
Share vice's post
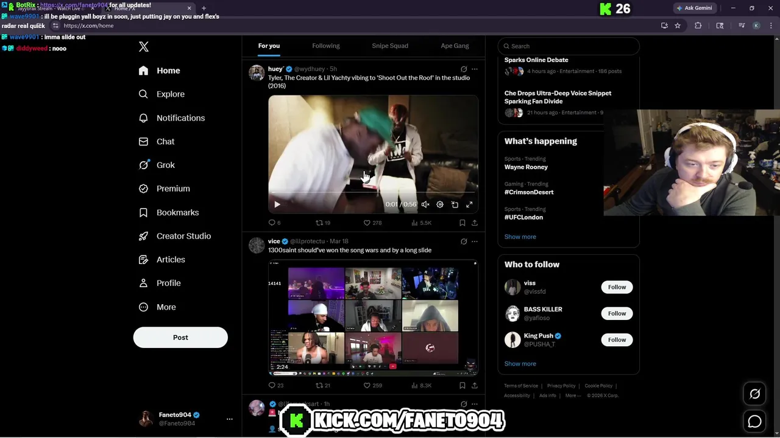[475, 385]
